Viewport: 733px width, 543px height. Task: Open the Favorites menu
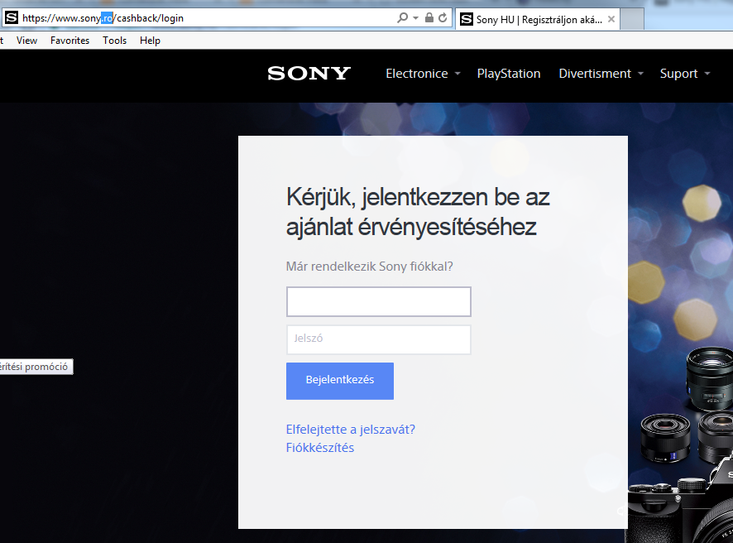[x=69, y=40]
